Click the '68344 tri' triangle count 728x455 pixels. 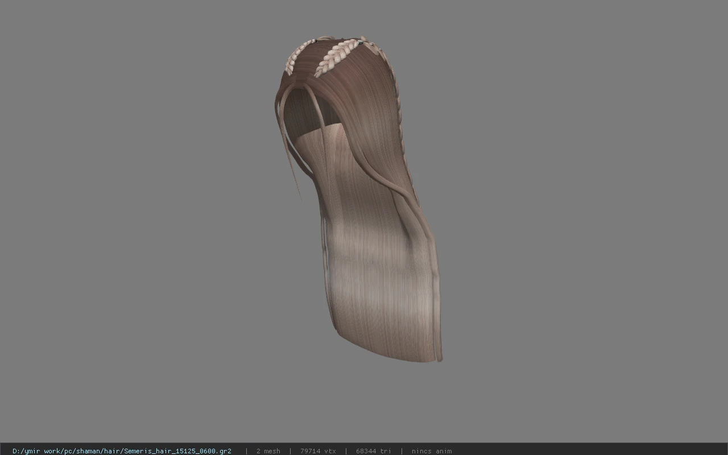click(x=374, y=451)
